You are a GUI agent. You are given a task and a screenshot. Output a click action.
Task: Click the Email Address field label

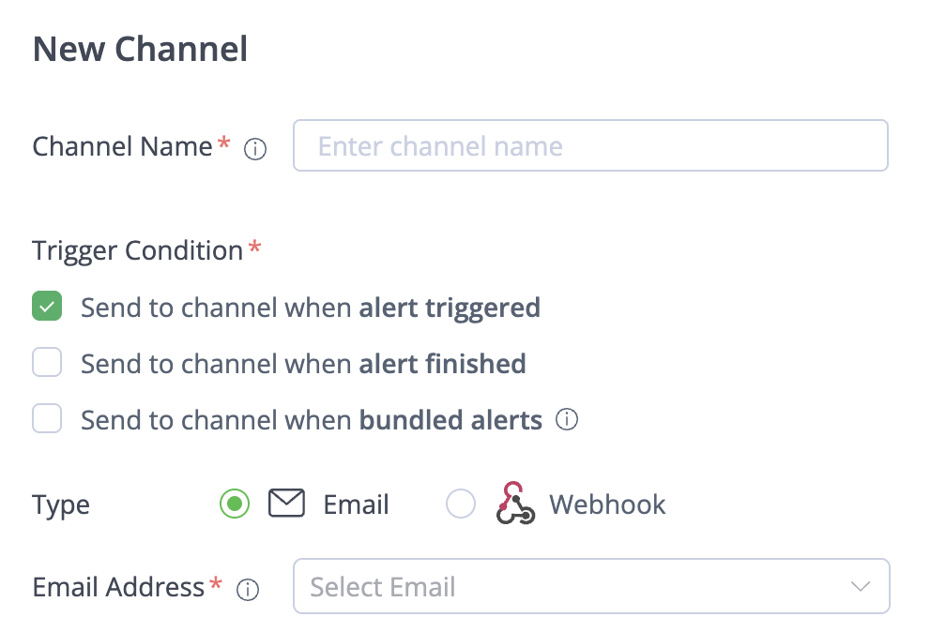118,587
